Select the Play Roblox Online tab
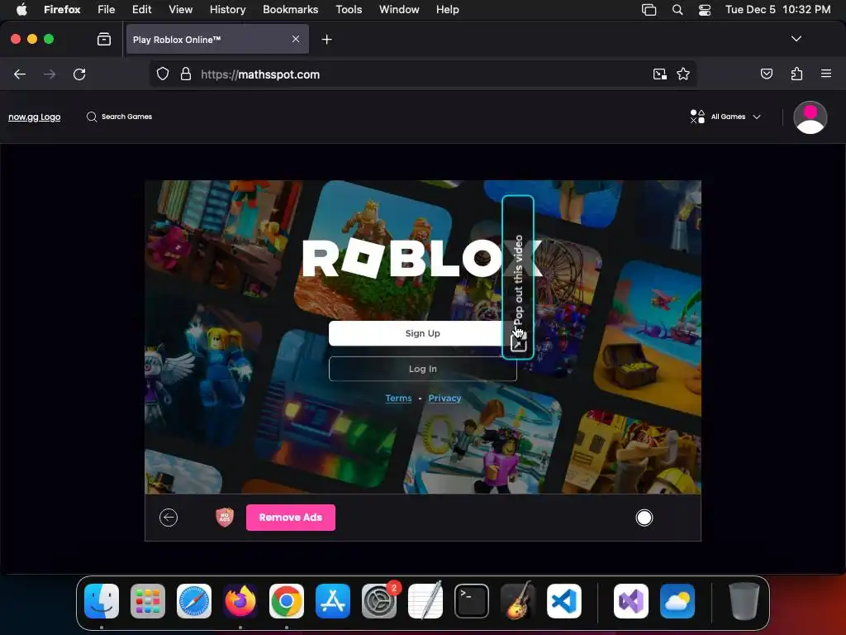 (x=217, y=40)
